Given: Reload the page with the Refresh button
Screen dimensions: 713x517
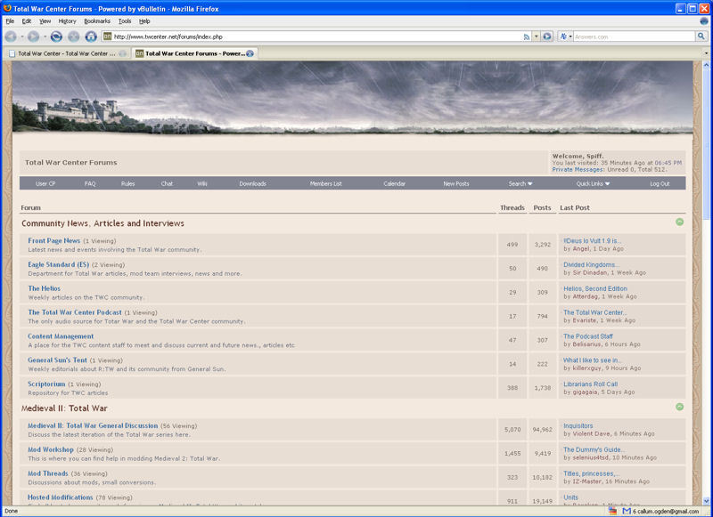Looking at the screenshot, I should click(56, 36).
